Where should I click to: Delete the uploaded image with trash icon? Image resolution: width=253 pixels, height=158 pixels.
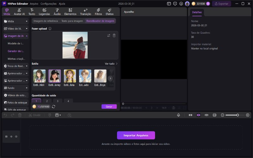coord(114,35)
